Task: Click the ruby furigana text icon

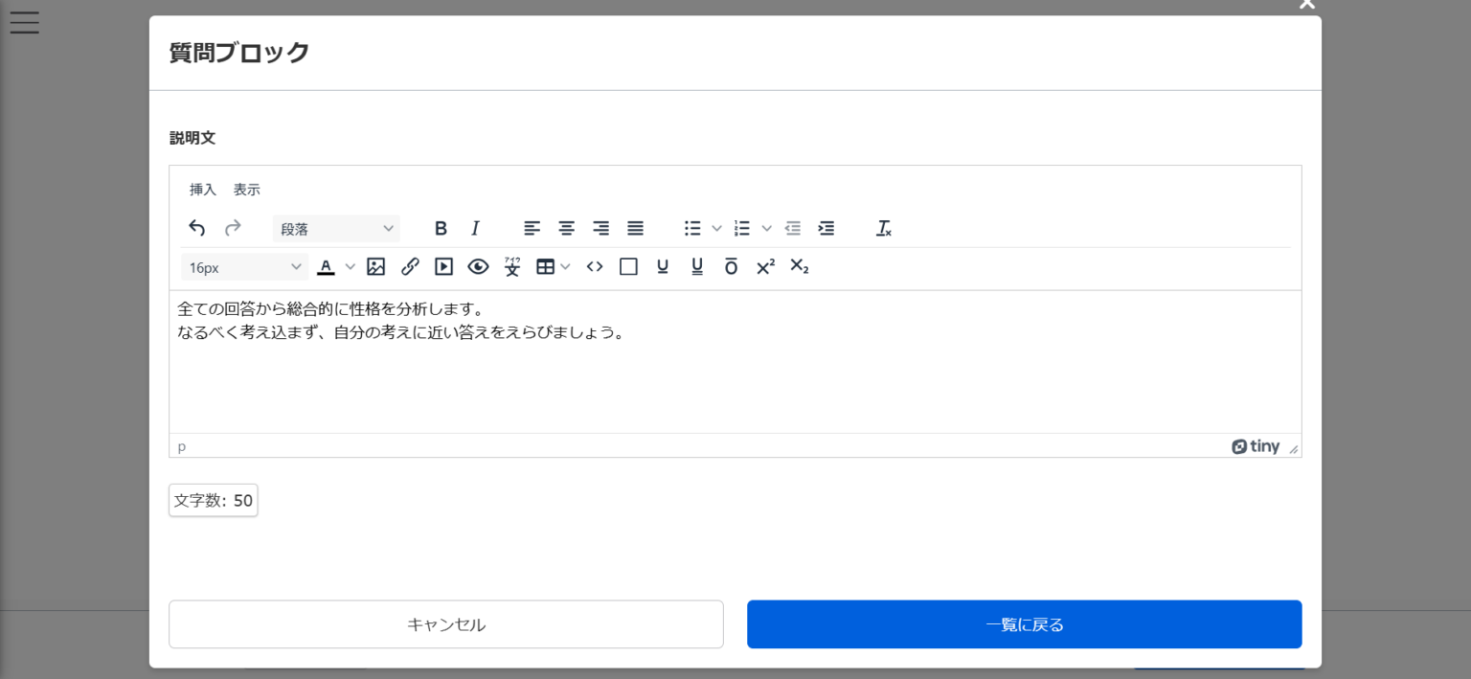Action: (512, 267)
